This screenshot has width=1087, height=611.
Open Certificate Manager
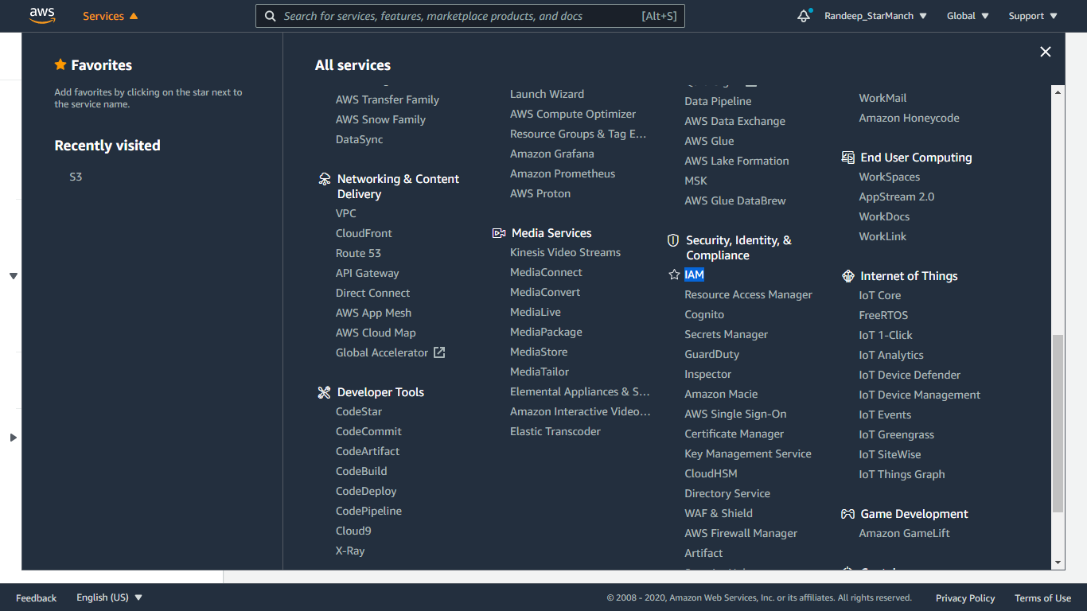pyautogui.click(x=734, y=434)
